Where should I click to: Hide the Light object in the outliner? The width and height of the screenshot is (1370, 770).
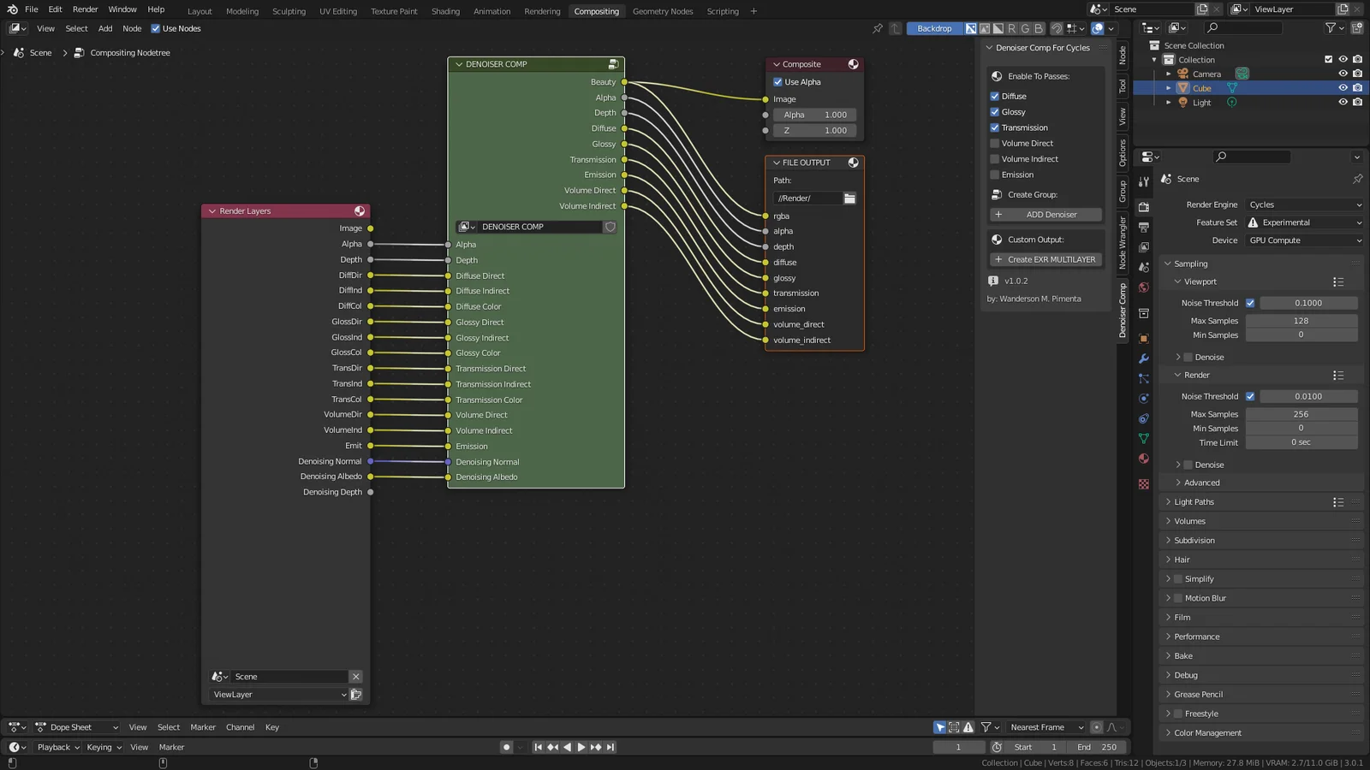(x=1343, y=102)
